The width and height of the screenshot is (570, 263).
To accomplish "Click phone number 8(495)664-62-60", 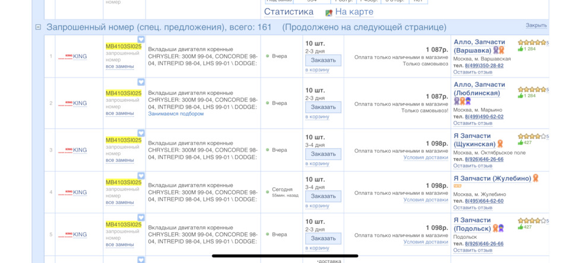I will pyautogui.click(x=484, y=201).
